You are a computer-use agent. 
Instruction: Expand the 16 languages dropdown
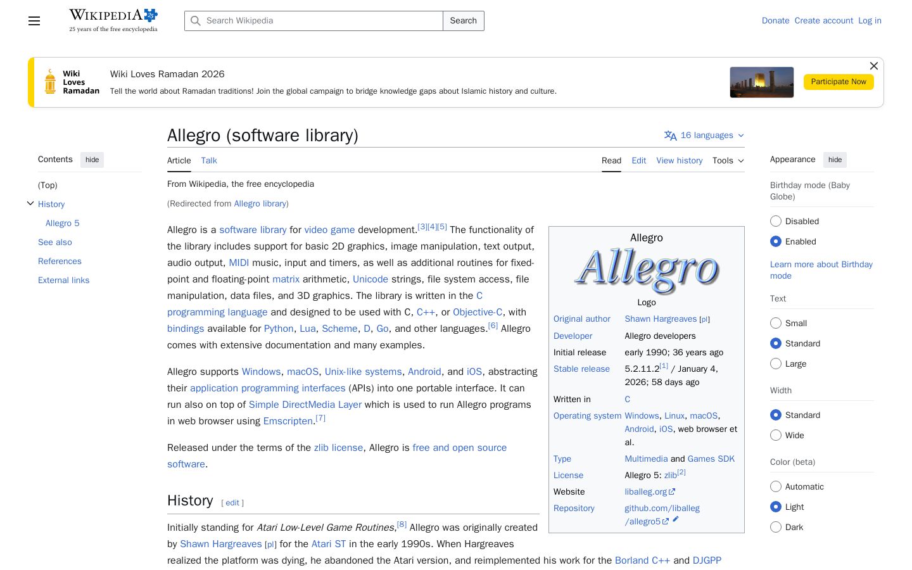(x=704, y=136)
